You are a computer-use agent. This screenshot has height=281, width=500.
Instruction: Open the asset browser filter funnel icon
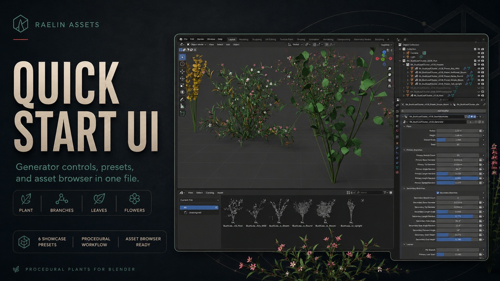click(x=385, y=192)
